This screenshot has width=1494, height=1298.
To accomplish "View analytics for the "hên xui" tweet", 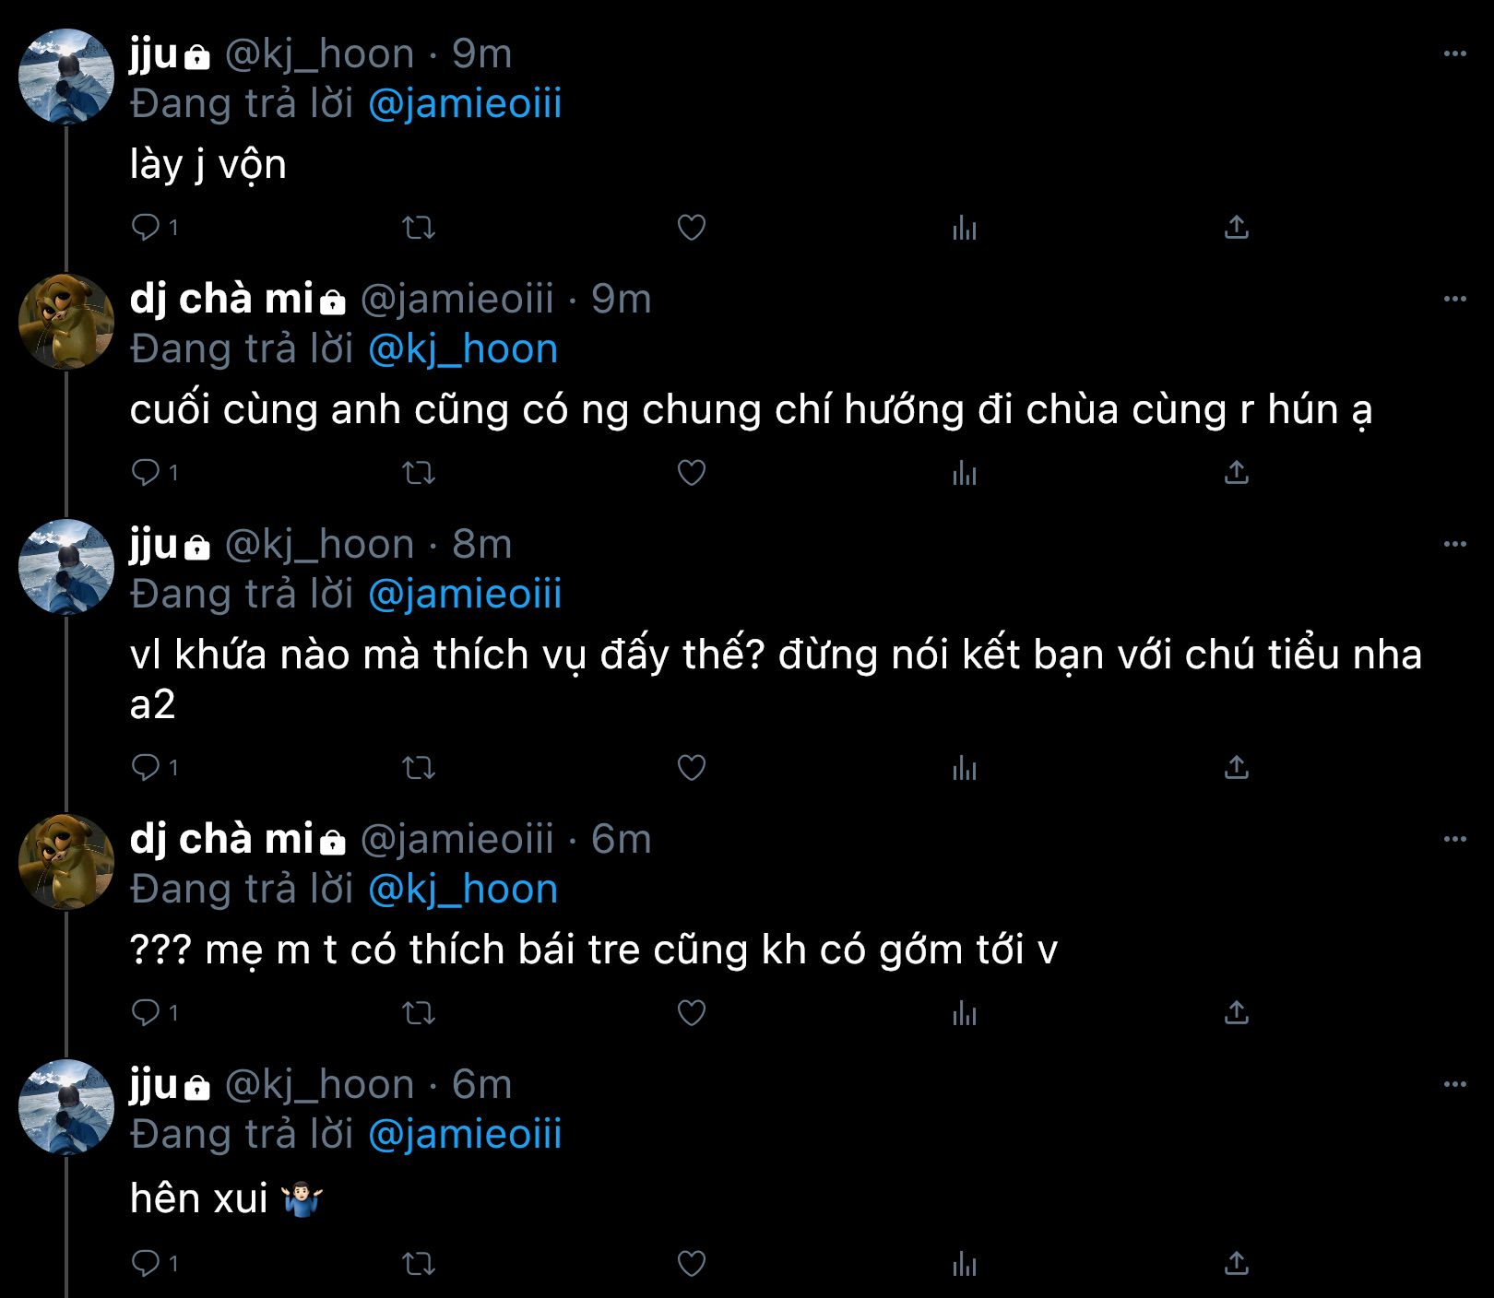I will (x=964, y=1263).
